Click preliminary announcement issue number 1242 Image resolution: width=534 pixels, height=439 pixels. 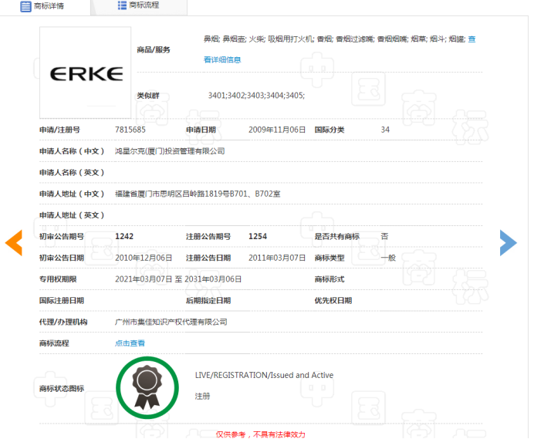point(124,236)
